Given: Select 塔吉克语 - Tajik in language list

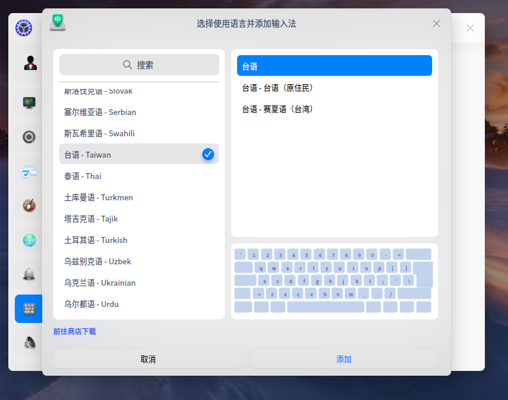Looking at the screenshot, I should point(139,219).
